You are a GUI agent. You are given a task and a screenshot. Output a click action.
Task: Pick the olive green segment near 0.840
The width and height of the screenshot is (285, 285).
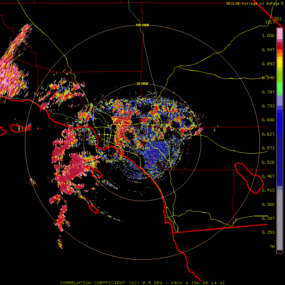[x=280, y=76]
